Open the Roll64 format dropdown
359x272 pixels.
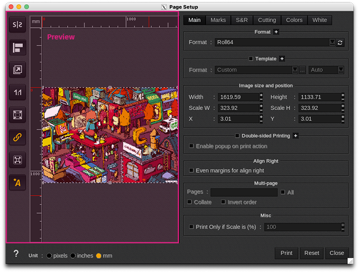pyautogui.click(x=332, y=43)
